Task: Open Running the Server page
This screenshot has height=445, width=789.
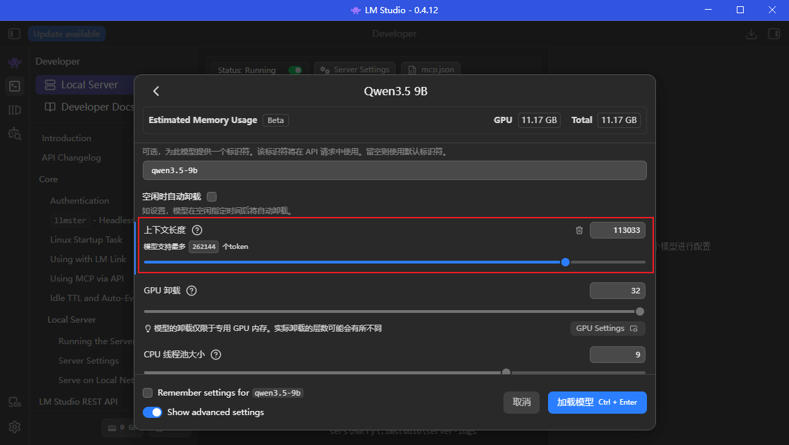Action: [x=96, y=341]
